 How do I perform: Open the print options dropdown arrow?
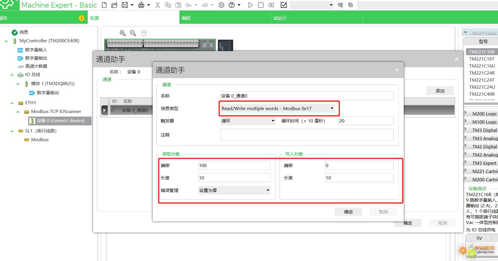point(148,5)
